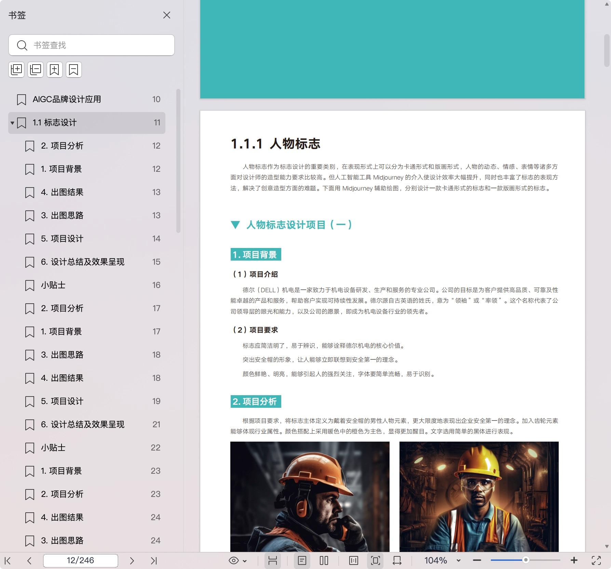Open bookmark 6. 设计总结及效果呈现 page 21
Image resolution: width=611 pixels, height=569 pixels.
click(x=87, y=425)
